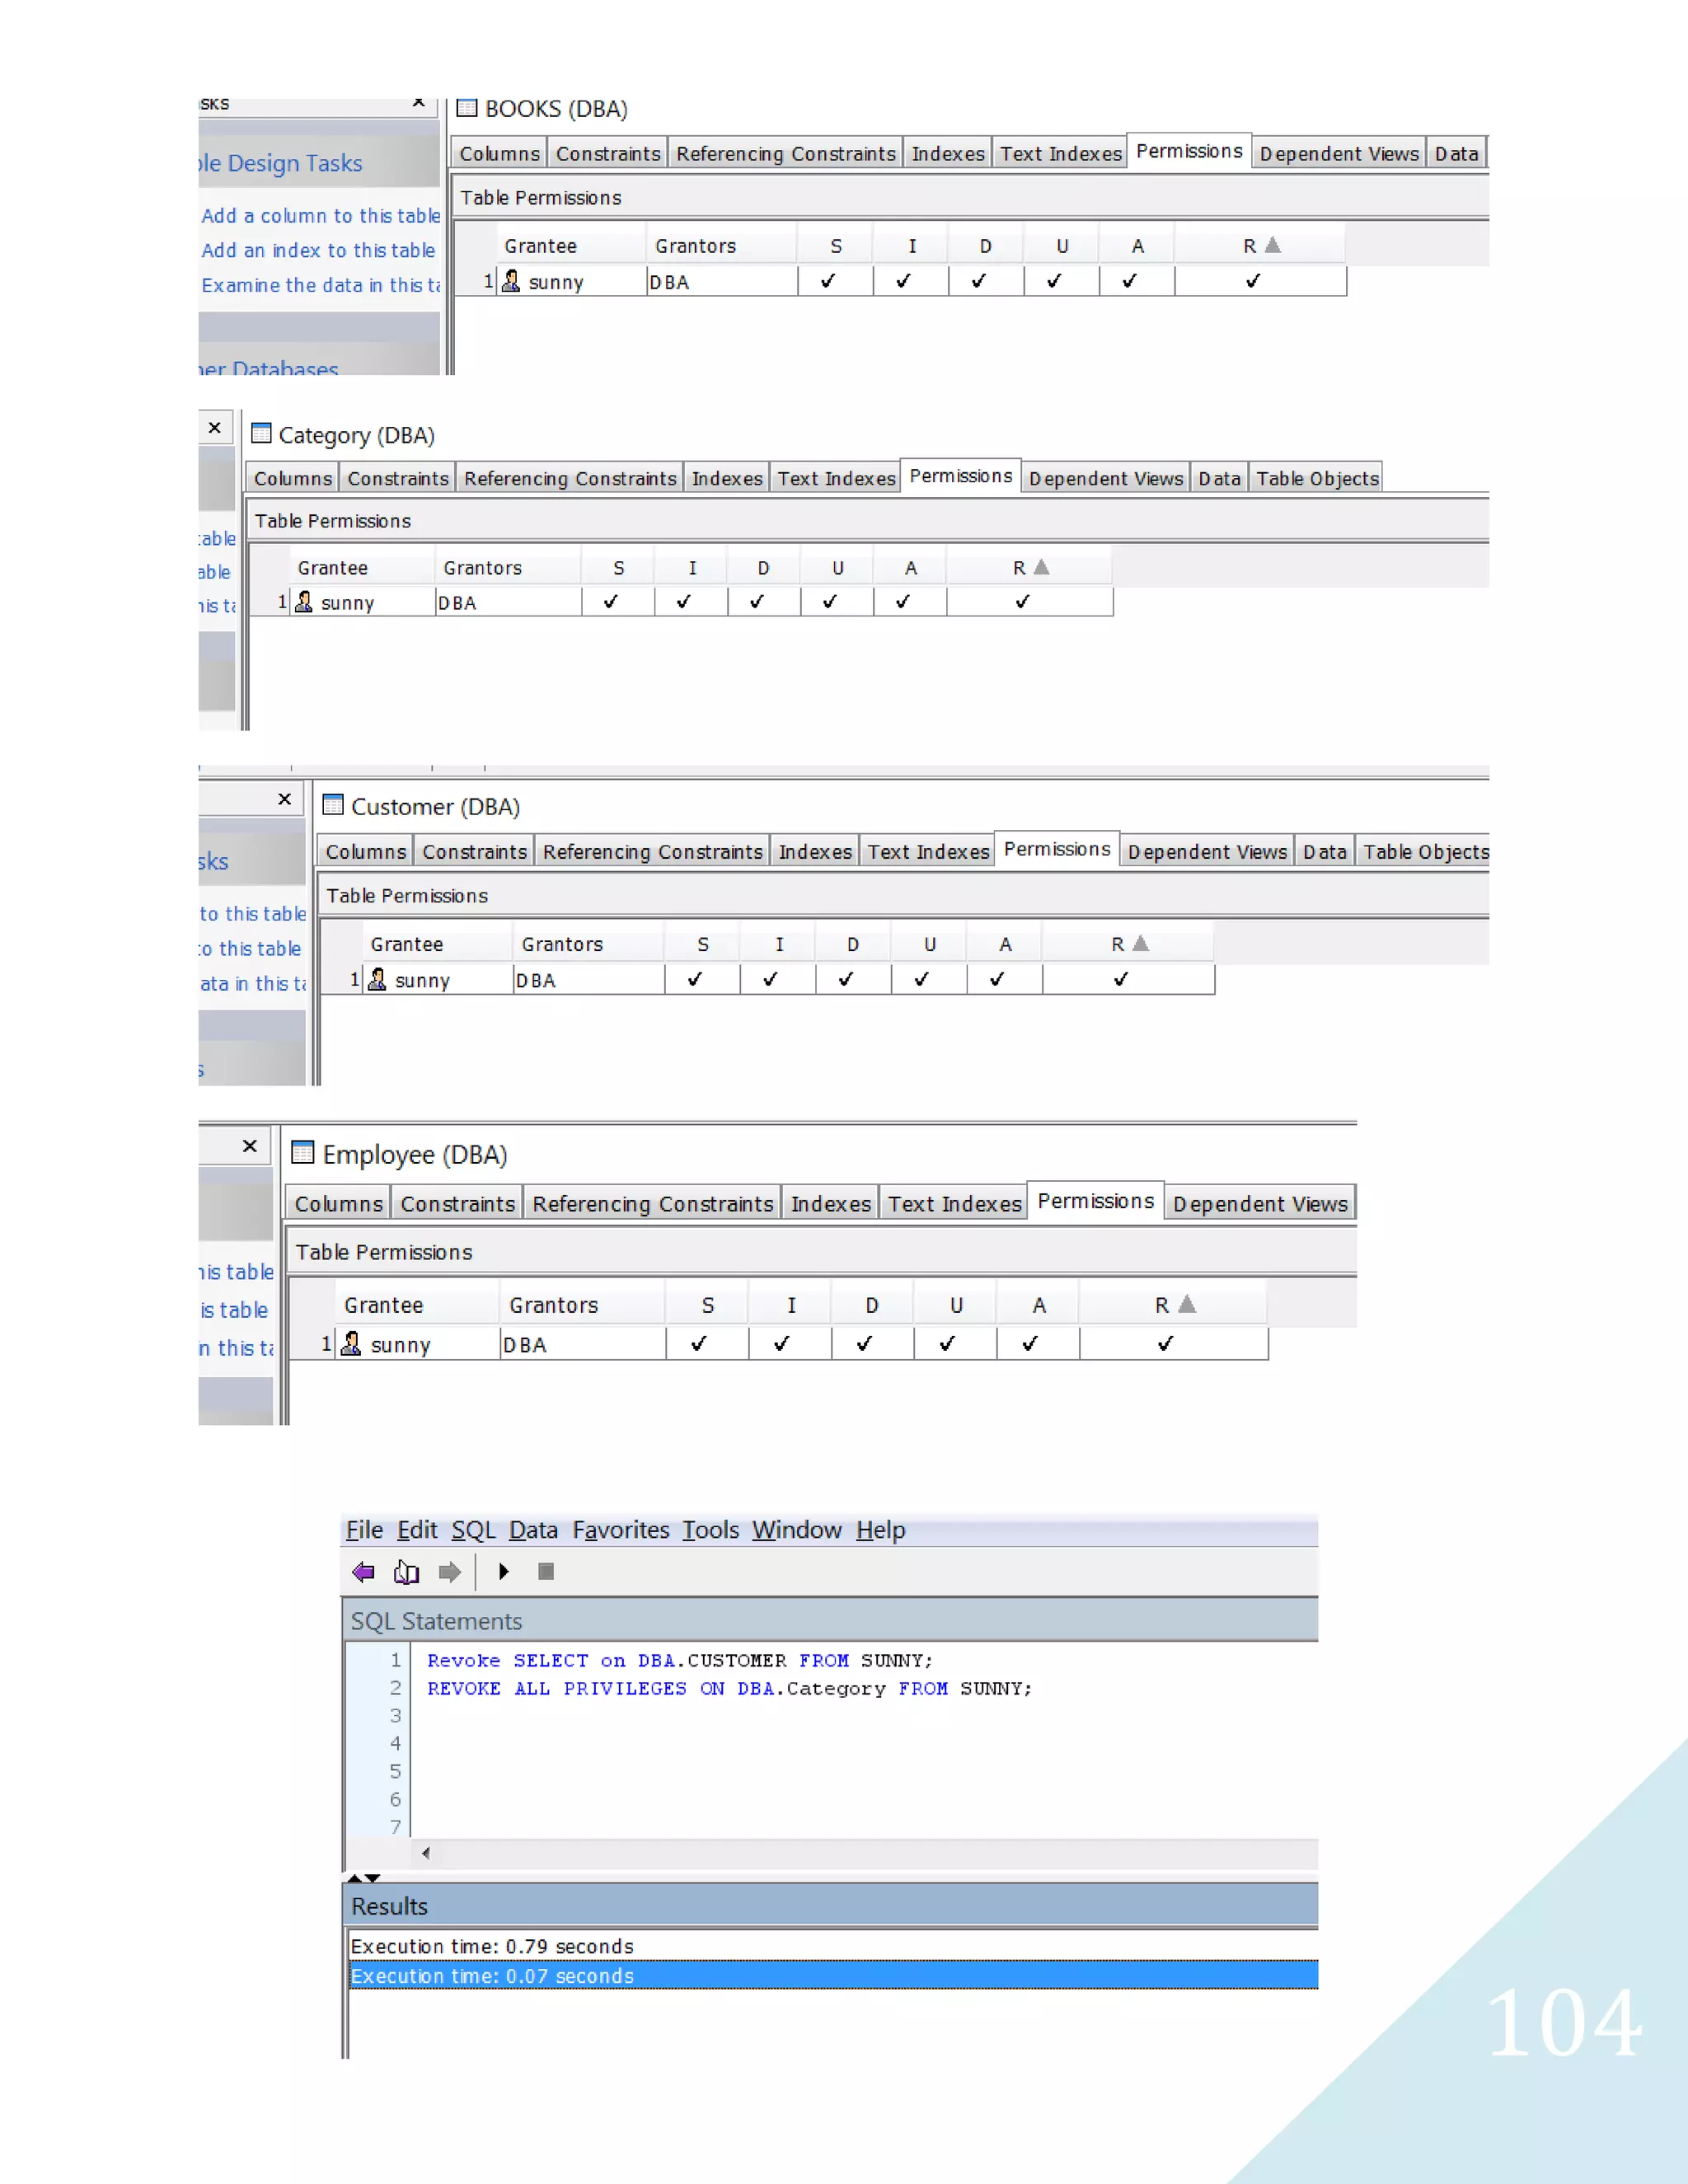Screen dimensions: 1688x2184
Task: Click line 1 Revoke SELECT statement in editor
Action: point(680,1660)
